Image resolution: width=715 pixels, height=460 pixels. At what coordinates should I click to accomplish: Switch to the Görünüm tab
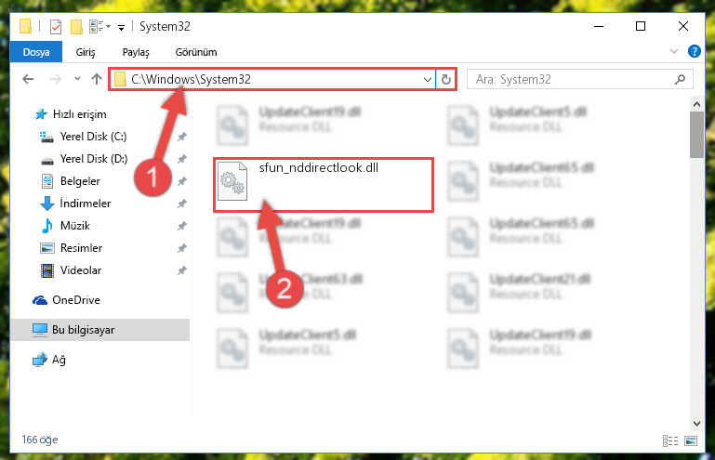[196, 52]
